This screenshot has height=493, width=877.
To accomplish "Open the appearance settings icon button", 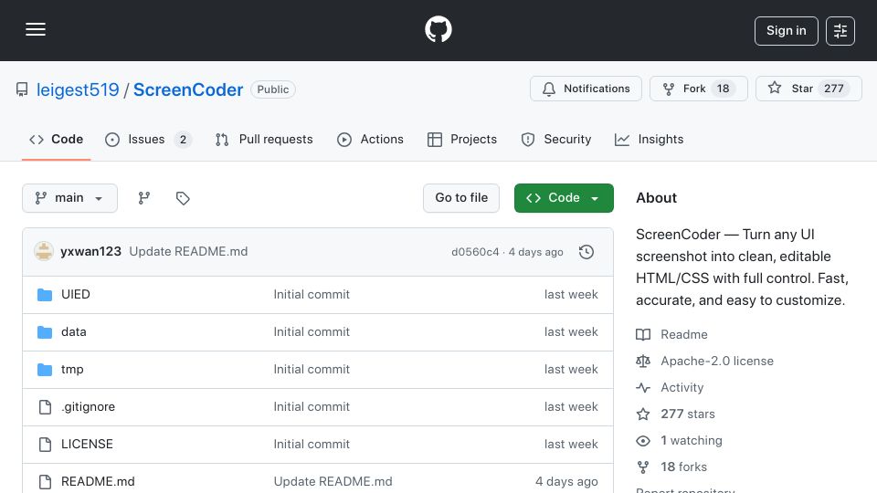I will pyautogui.click(x=840, y=31).
